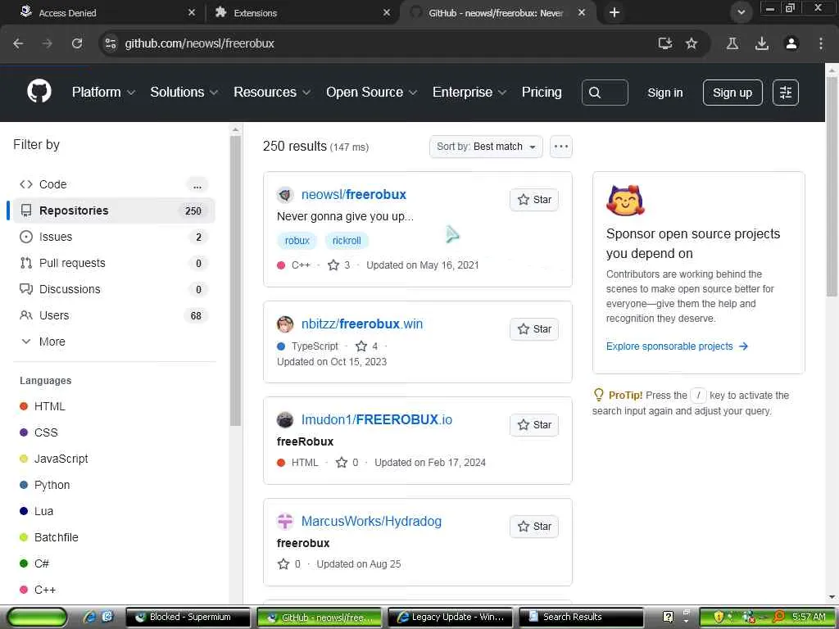The image size is (839, 629).
Task: Click the lmudon1 avatar icon
Action: pyautogui.click(x=285, y=420)
